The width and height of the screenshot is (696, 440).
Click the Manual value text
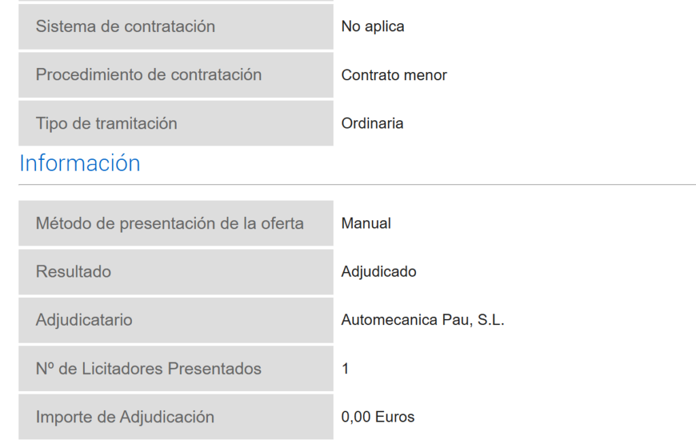coord(366,223)
